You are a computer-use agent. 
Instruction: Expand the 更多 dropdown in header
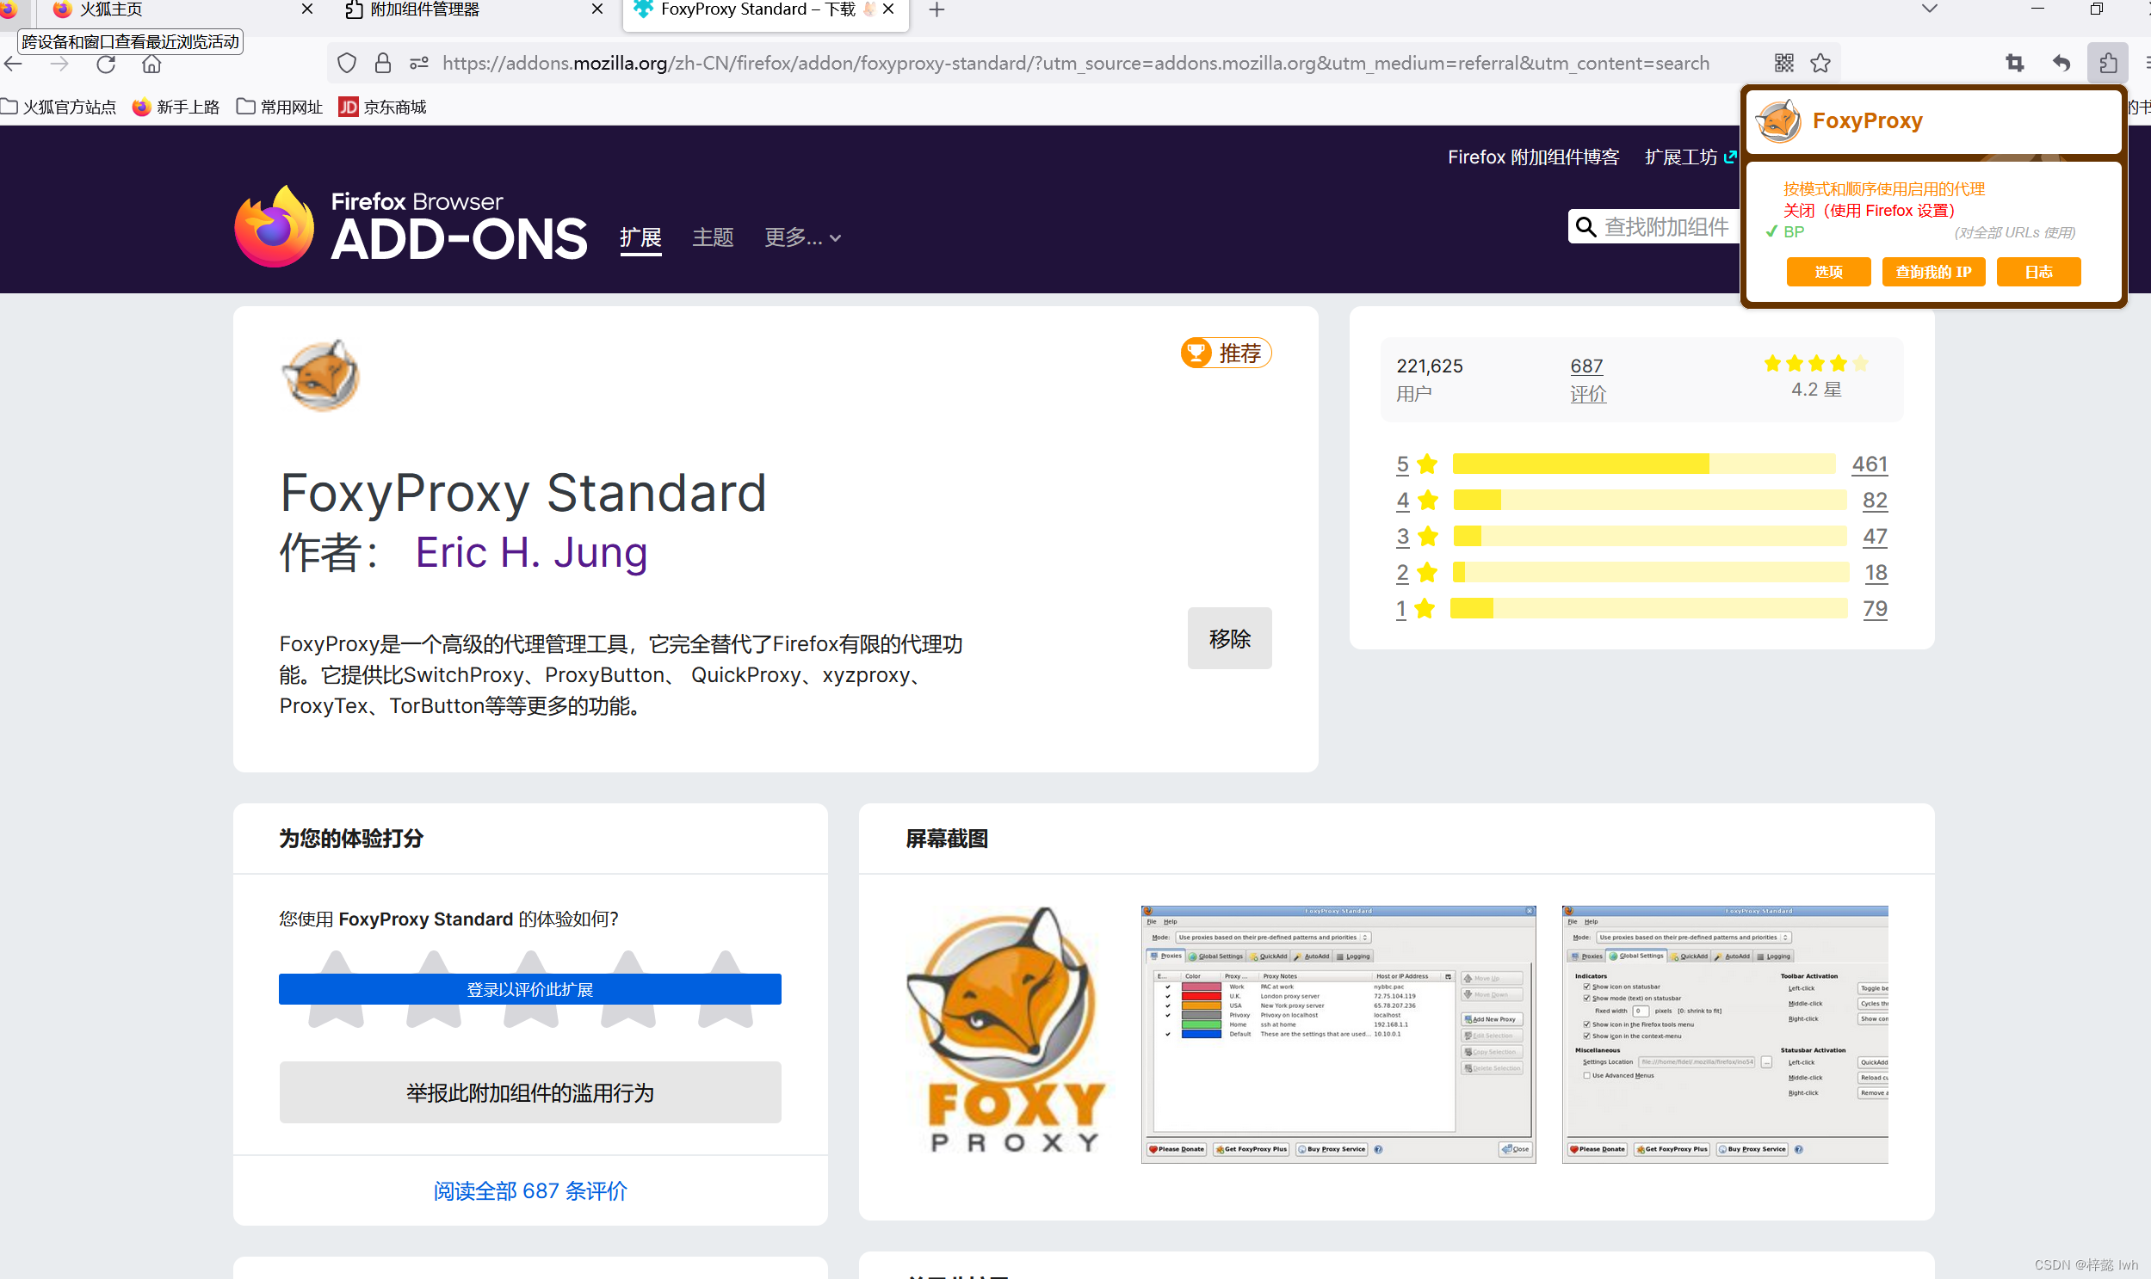click(x=802, y=237)
